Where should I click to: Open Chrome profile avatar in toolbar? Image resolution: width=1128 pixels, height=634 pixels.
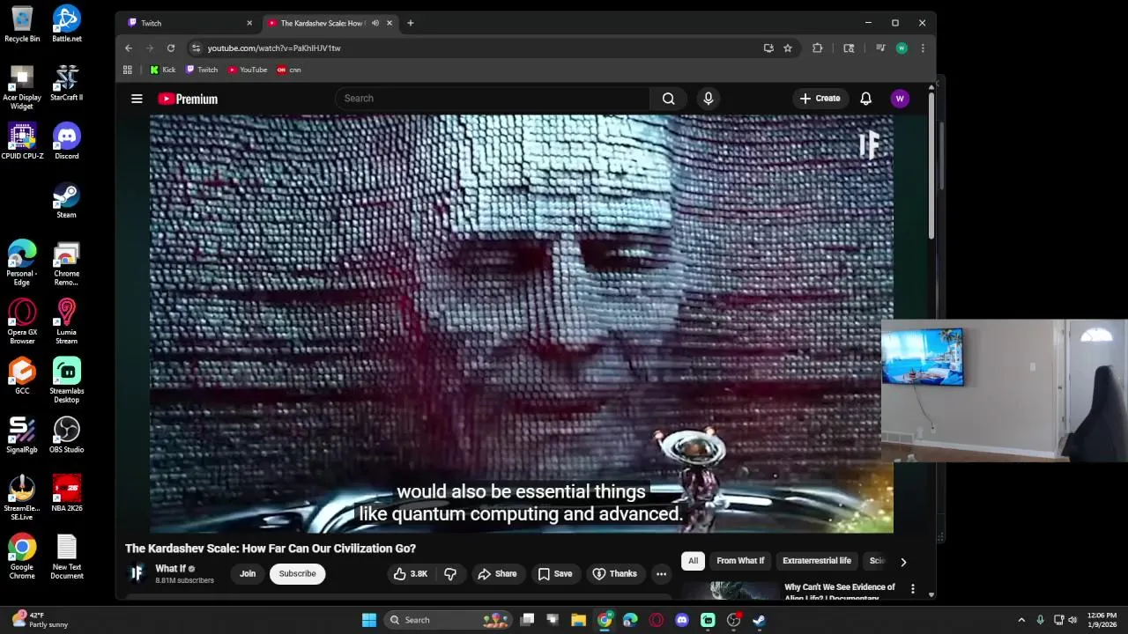coord(902,48)
